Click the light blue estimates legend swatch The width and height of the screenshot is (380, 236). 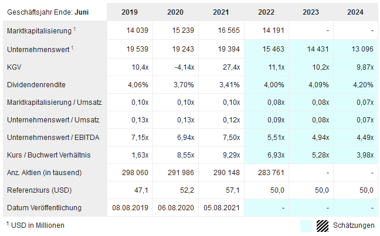306,226
